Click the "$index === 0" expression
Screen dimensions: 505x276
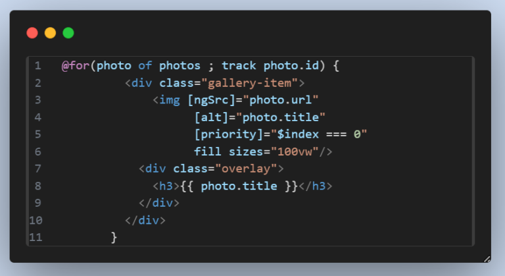[x=318, y=134]
